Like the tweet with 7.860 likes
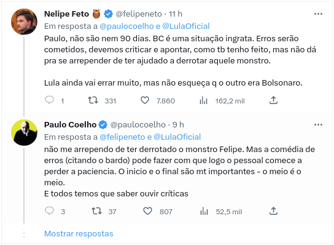 point(145,100)
